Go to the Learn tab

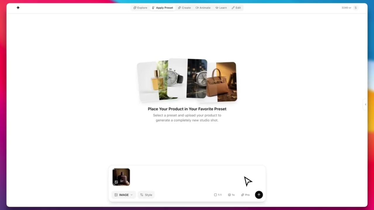(x=221, y=8)
